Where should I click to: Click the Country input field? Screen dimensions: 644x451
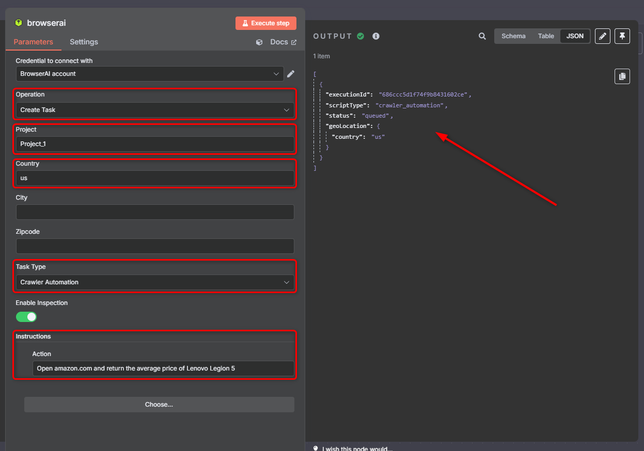pos(155,178)
